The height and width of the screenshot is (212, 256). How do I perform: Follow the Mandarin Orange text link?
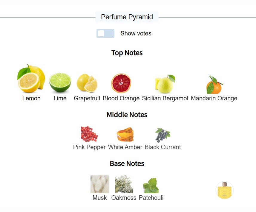pyautogui.click(x=214, y=98)
